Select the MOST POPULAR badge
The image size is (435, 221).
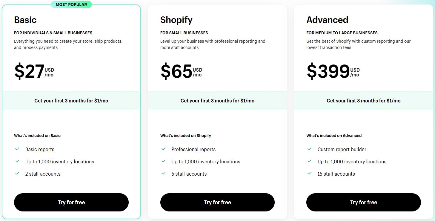(x=71, y=4)
